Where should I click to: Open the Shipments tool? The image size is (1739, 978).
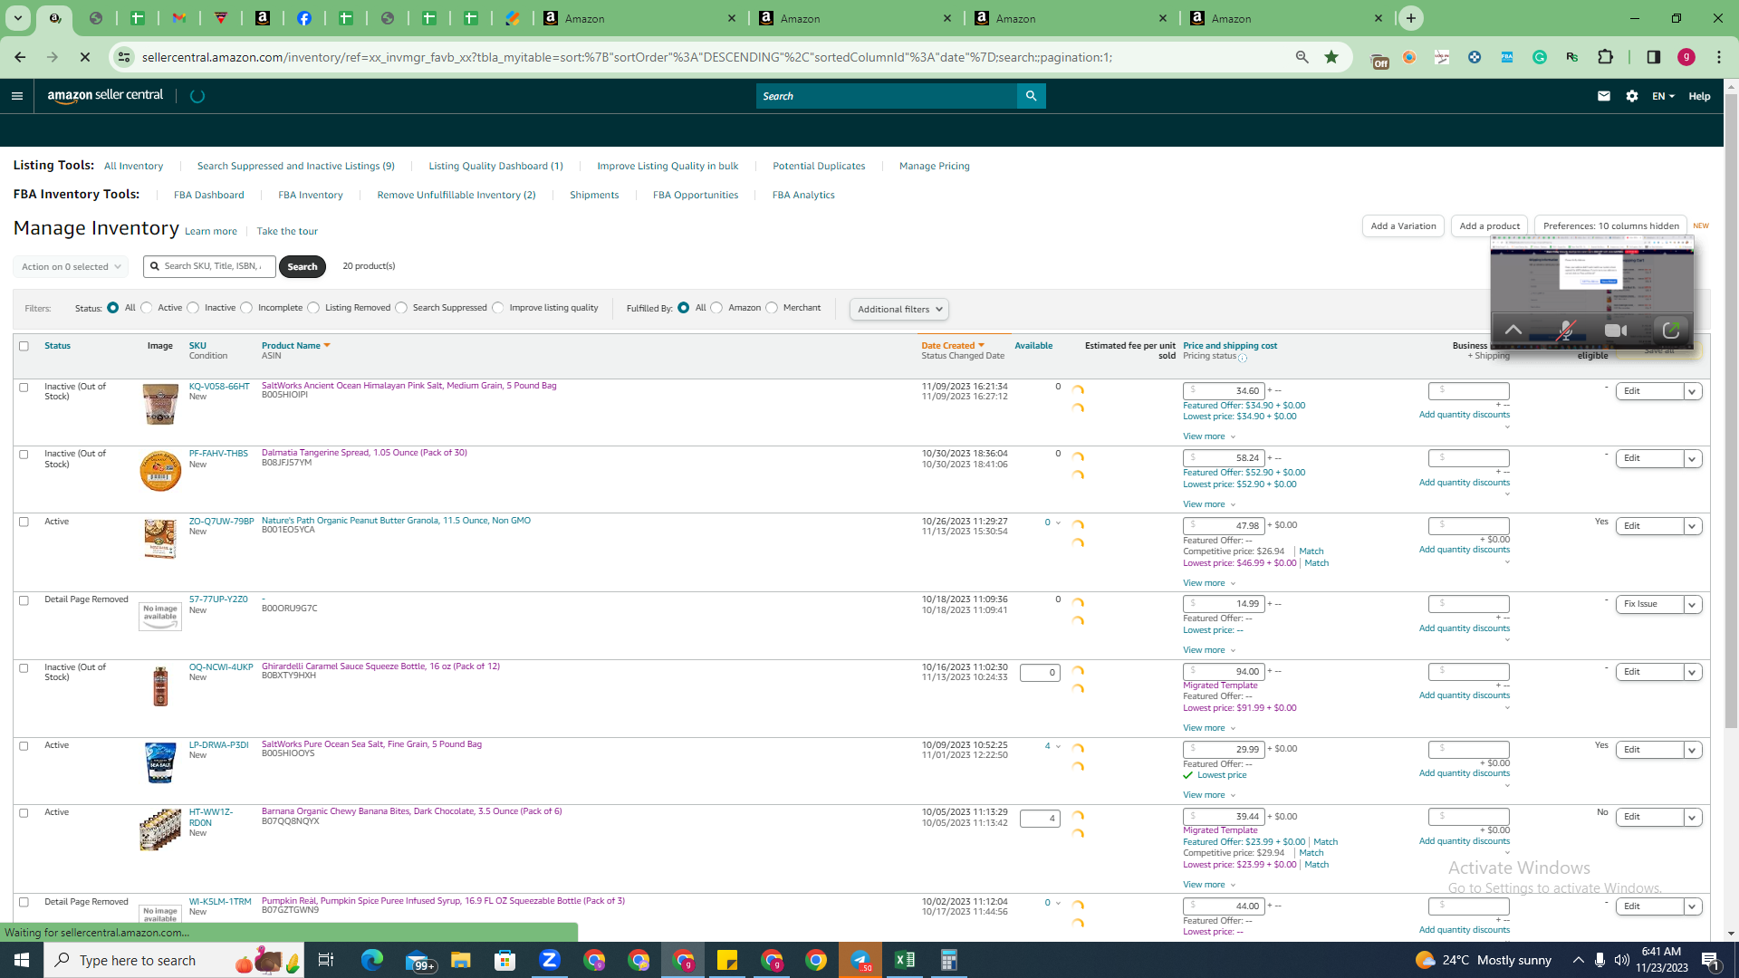click(594, 196)
